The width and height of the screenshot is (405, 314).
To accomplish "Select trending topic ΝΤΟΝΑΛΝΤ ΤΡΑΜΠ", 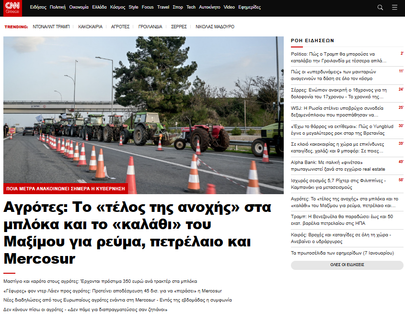I will (x=51, y=27).
